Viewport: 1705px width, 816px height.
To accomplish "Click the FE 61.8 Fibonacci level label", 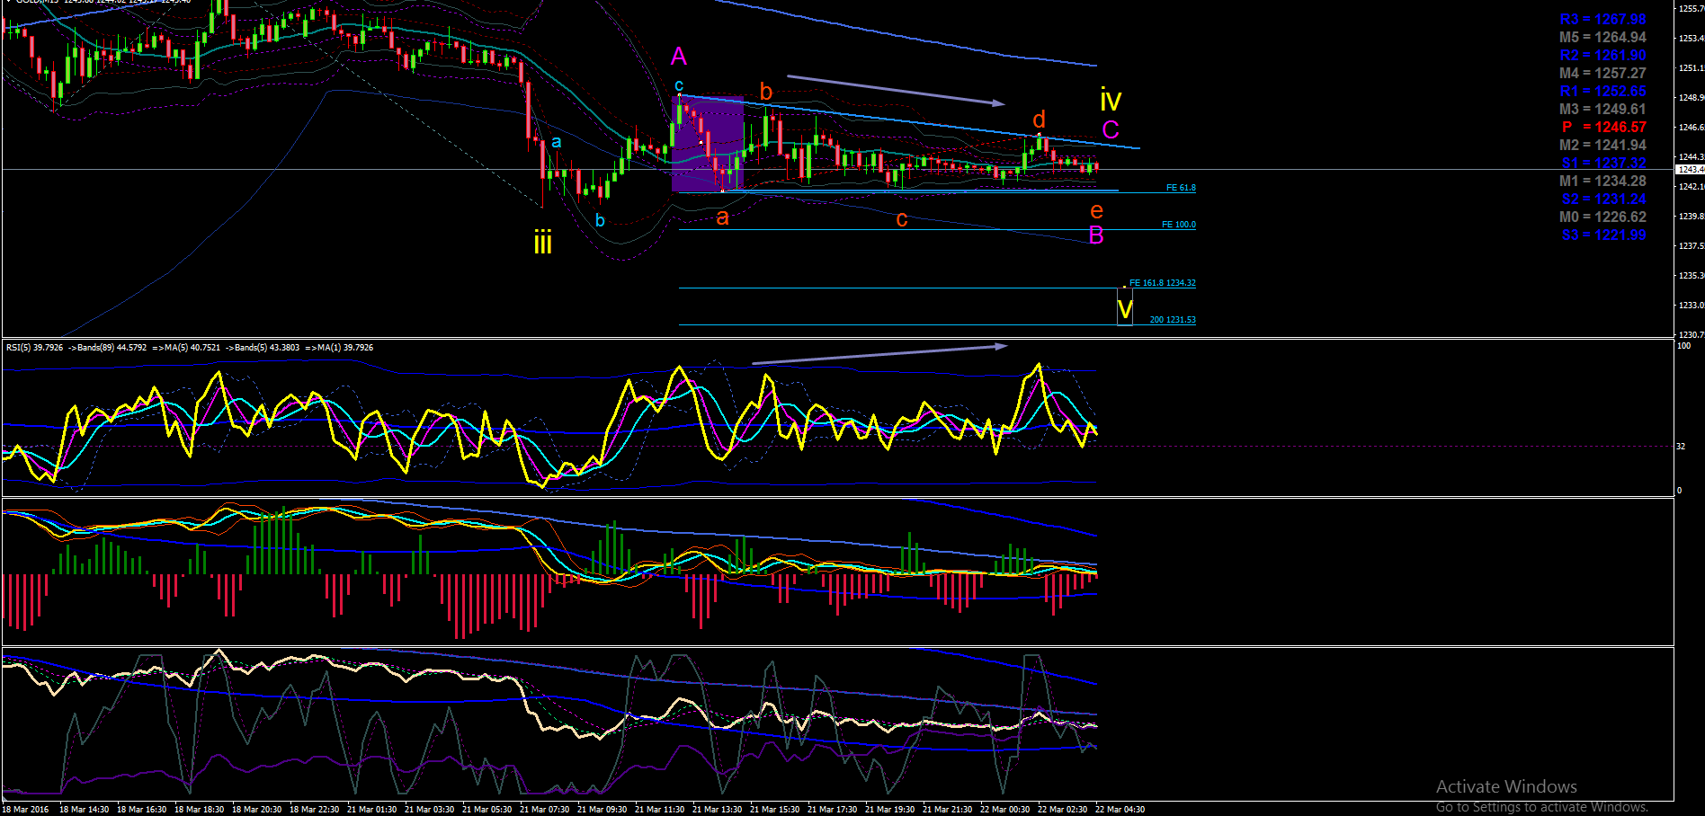I will tap(1181, 188).
